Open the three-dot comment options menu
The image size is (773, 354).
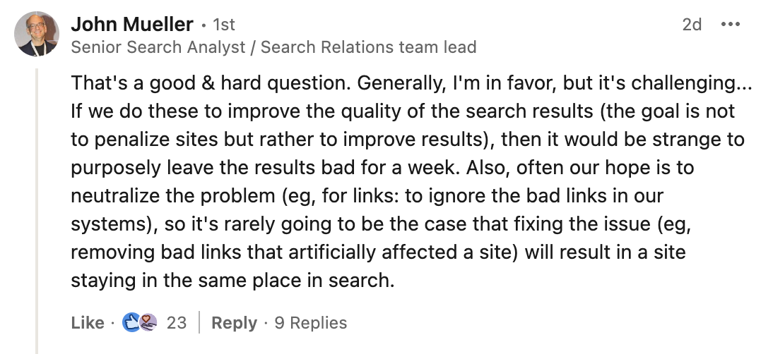(730, 25)
